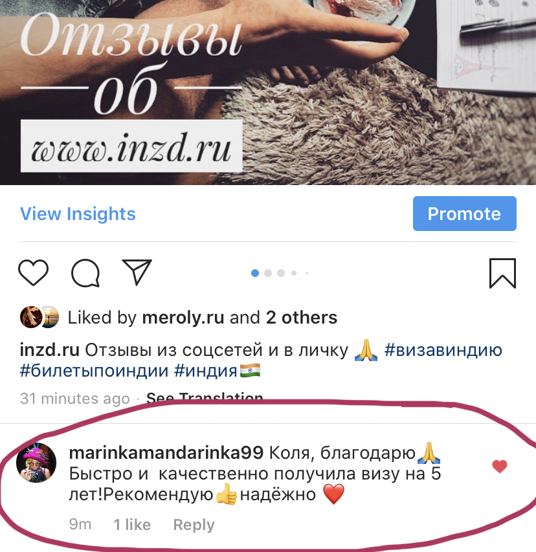View the comment's 1 like
536x552 pixels.
[x=132, y=525]
